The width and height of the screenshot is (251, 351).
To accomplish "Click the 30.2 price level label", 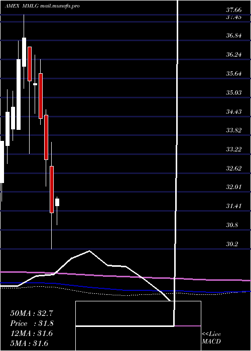I will point(232,244).
